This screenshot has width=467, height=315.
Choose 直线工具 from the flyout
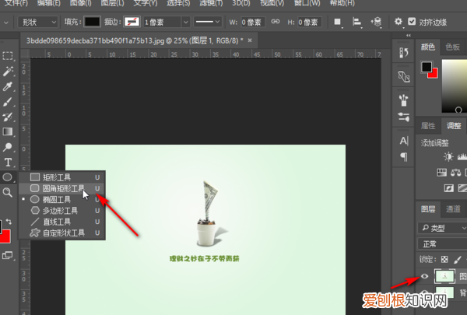[x=62, y=222]
